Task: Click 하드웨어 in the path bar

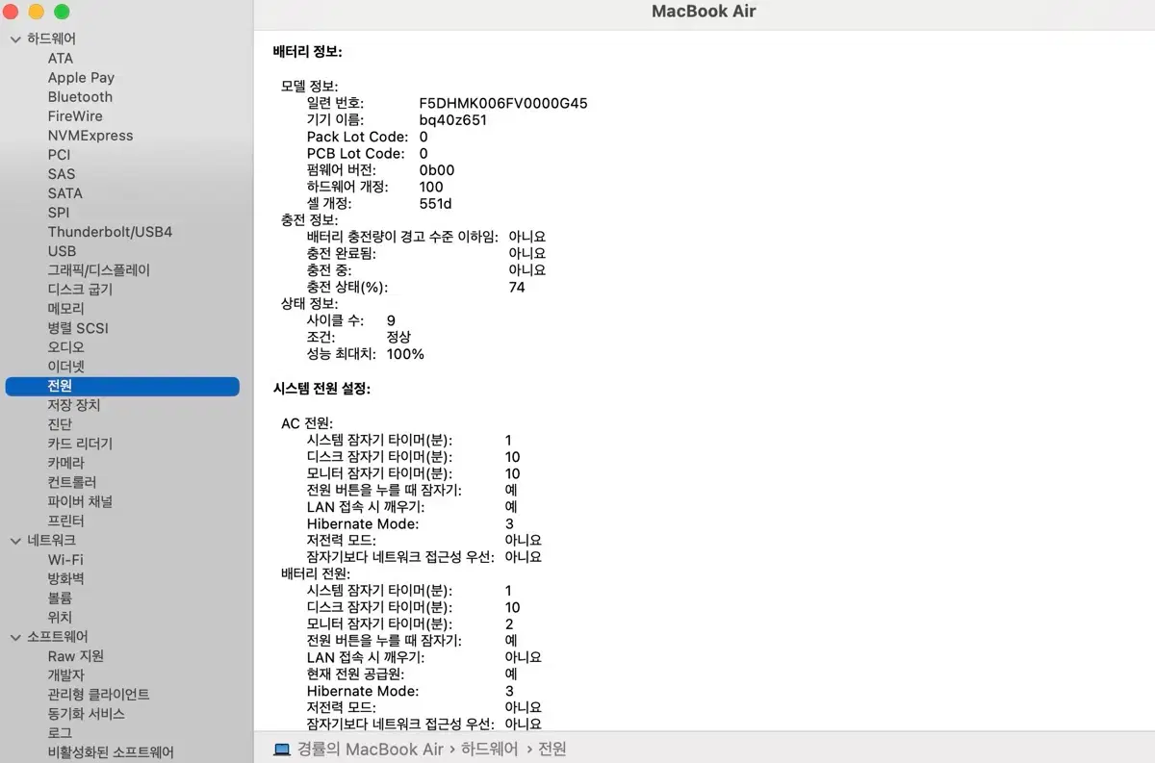Action: tap(490, 749)
